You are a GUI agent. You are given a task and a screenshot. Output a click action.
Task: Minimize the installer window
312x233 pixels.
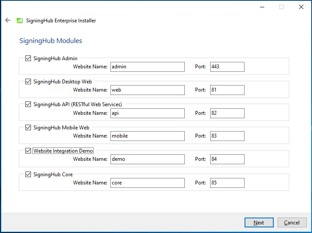262,7
